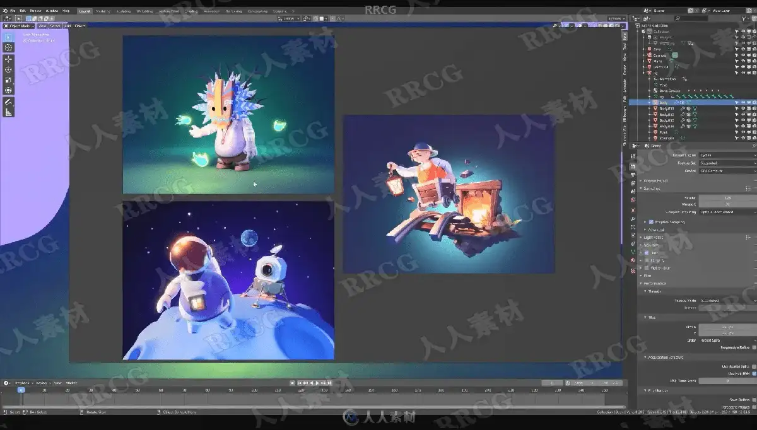Image resolution: width=757 pixels, height=430 pixels.
Task: Open the viewport Select menu
Action: (x=55, y=26)
